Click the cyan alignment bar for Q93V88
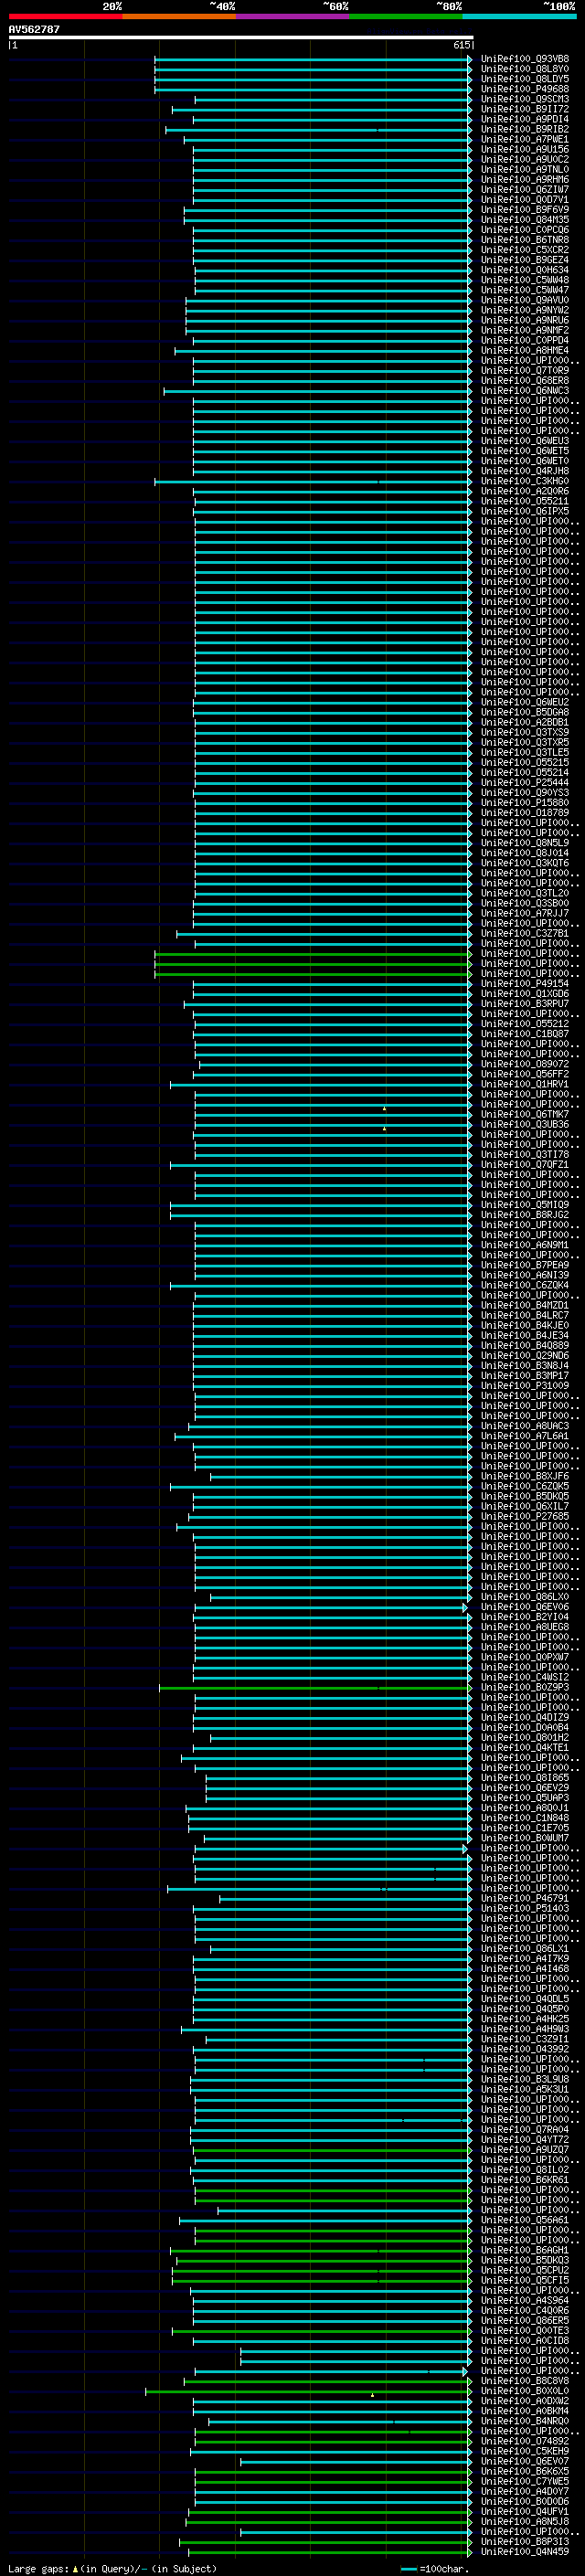This screenshot has height=2576, width=585. [x=313, y=59]
